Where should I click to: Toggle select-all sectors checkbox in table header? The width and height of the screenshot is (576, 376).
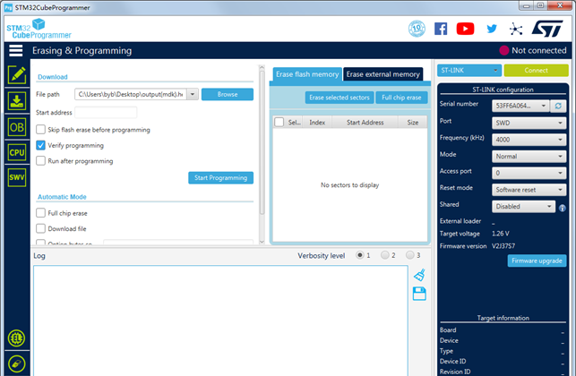[x=279, y=122]
